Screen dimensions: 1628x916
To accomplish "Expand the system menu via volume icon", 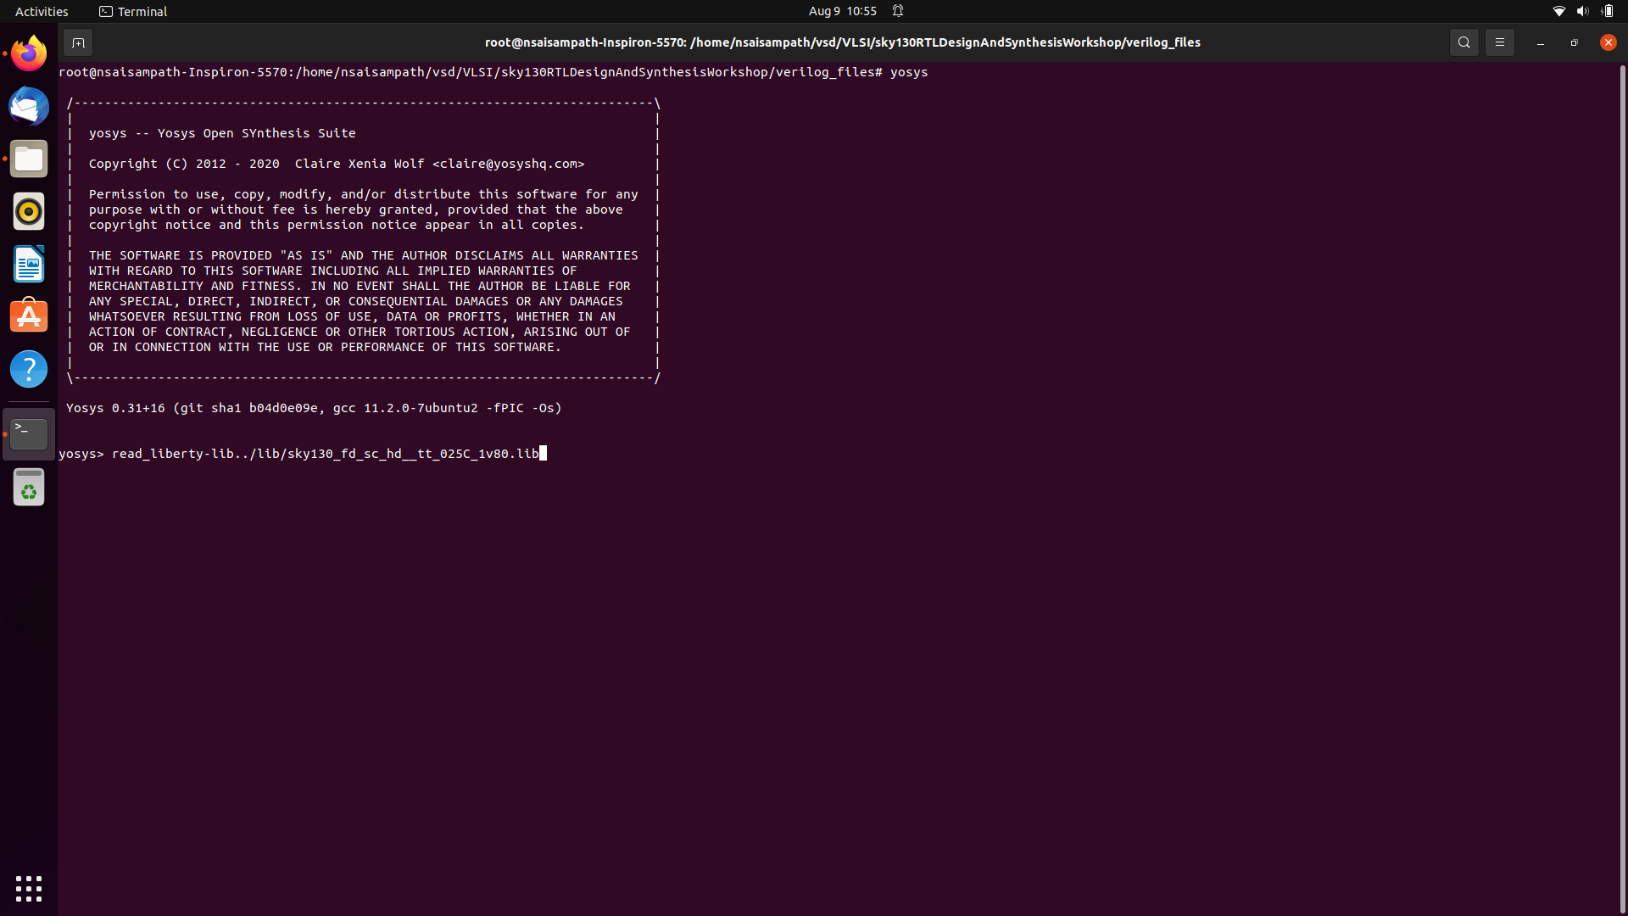I will tap(1582, 11).
